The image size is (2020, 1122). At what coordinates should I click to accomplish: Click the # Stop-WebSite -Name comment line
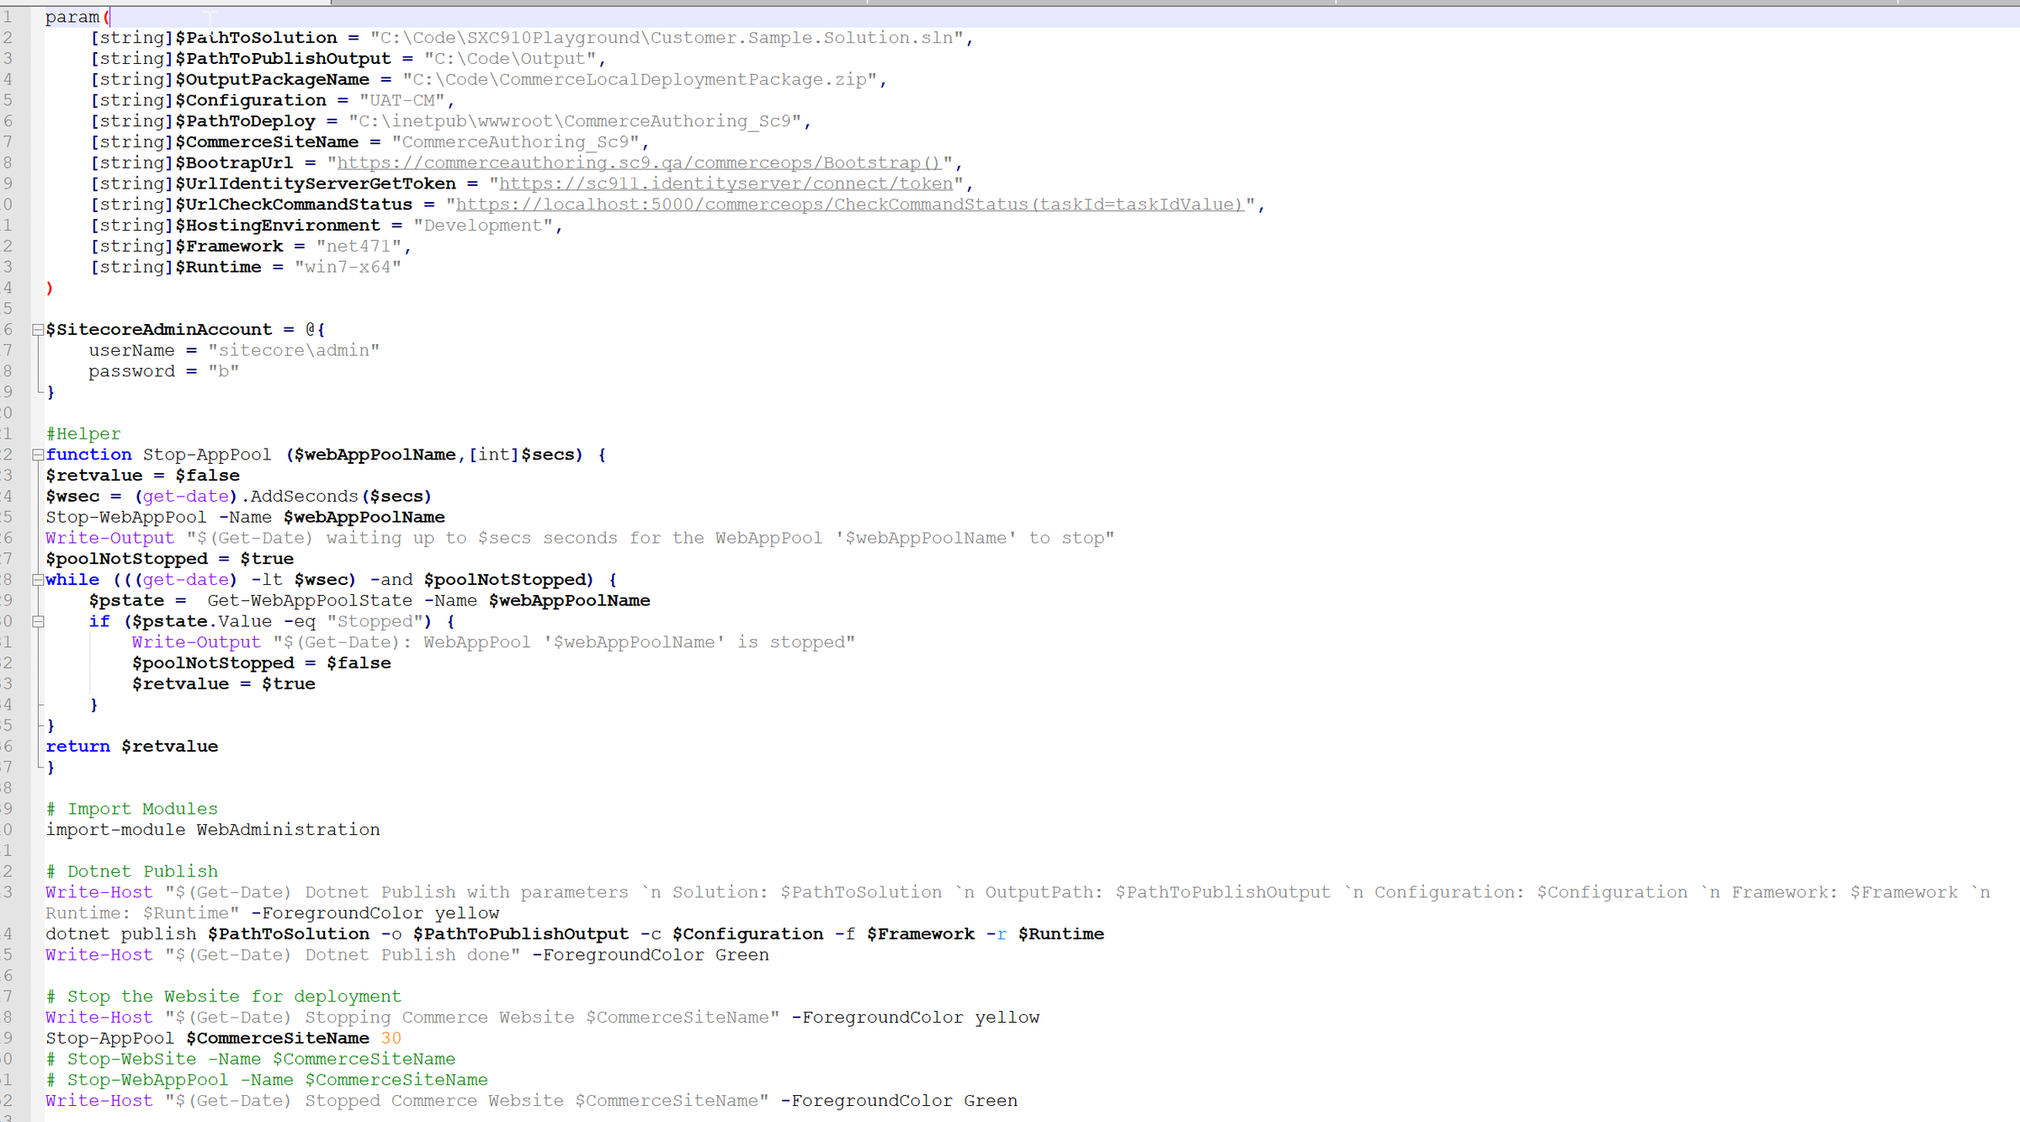(251, 1059)
